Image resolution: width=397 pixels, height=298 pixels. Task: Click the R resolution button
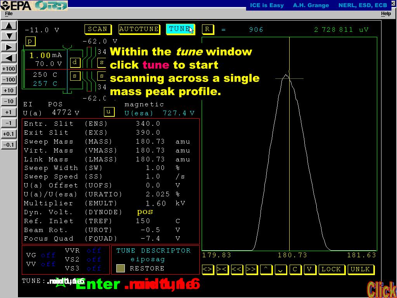point(208,29)
